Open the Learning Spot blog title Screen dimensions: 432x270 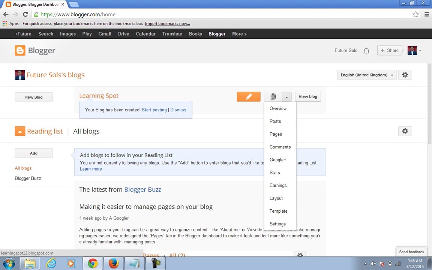[x=99, y=96]
